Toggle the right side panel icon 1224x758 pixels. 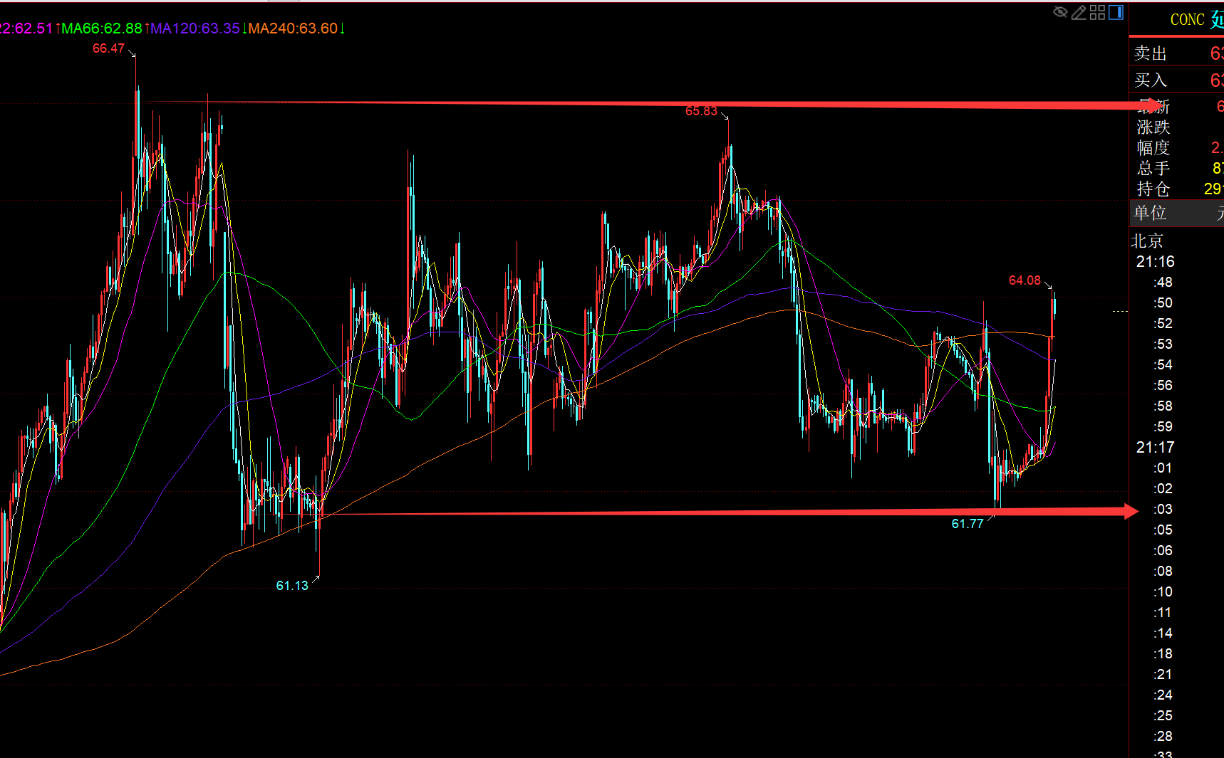pyautogui.click(x=1116, y=12)
